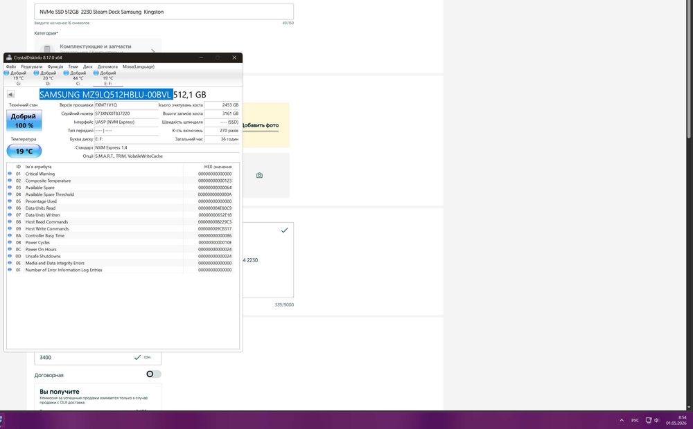The width and height of the screenshot is (693, 429).
Task: Switch to the D: disk tab
Action: tap(48, 78)
